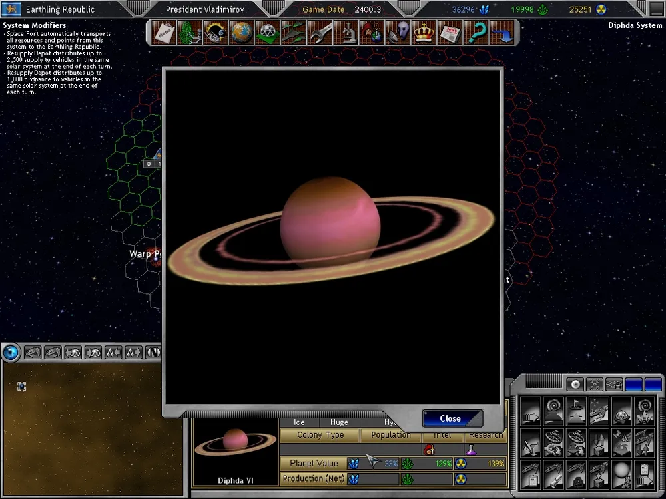Click the Production (Net) label
666x499 pixels.
coord(312,478)
